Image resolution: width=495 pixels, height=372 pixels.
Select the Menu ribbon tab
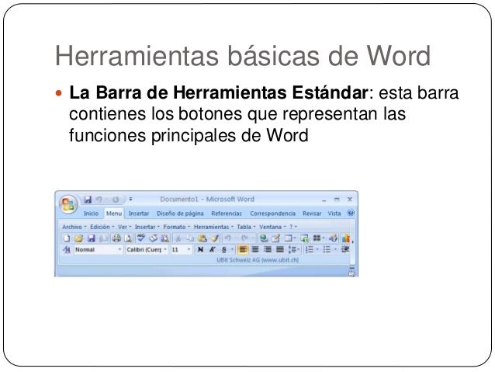click(x=114, y=214)
